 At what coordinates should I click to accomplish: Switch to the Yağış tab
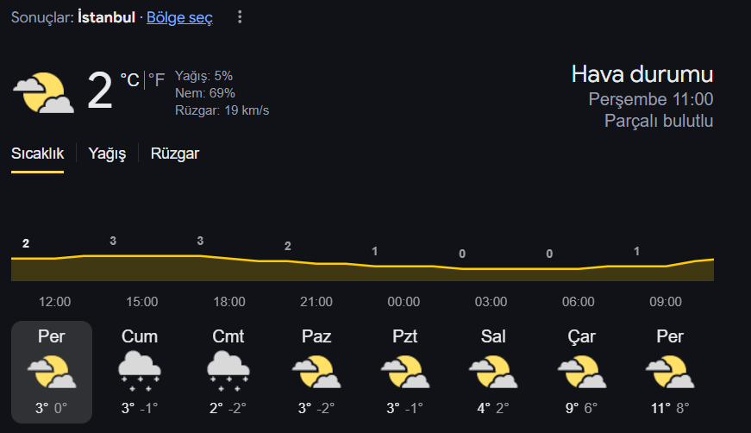[x=107, y=154]
